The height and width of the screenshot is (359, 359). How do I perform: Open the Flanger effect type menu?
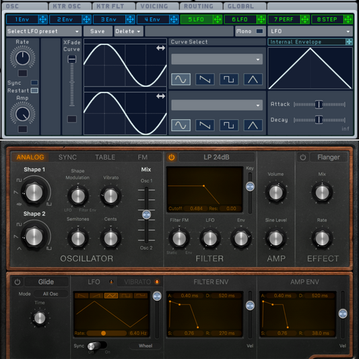tap(329, 158)
